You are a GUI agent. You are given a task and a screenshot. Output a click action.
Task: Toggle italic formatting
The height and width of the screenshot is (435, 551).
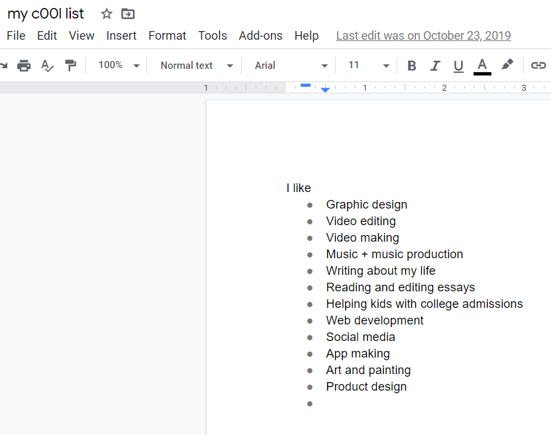pyautogui.click(x=435, y=66)
